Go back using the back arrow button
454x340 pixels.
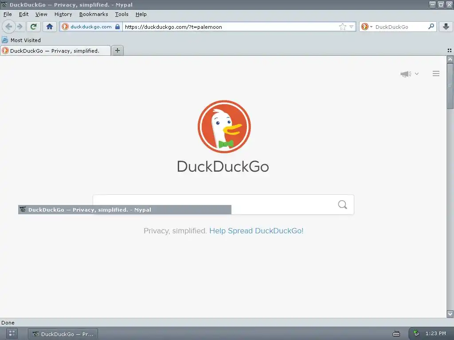[x=9, y=27]
